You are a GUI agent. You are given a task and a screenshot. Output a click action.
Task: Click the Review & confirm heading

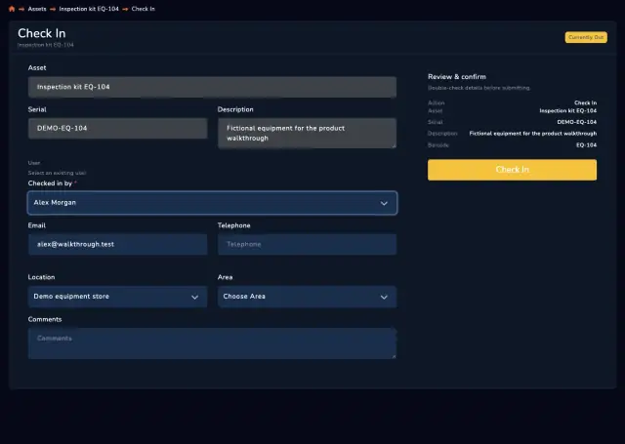tap(457, 77)
